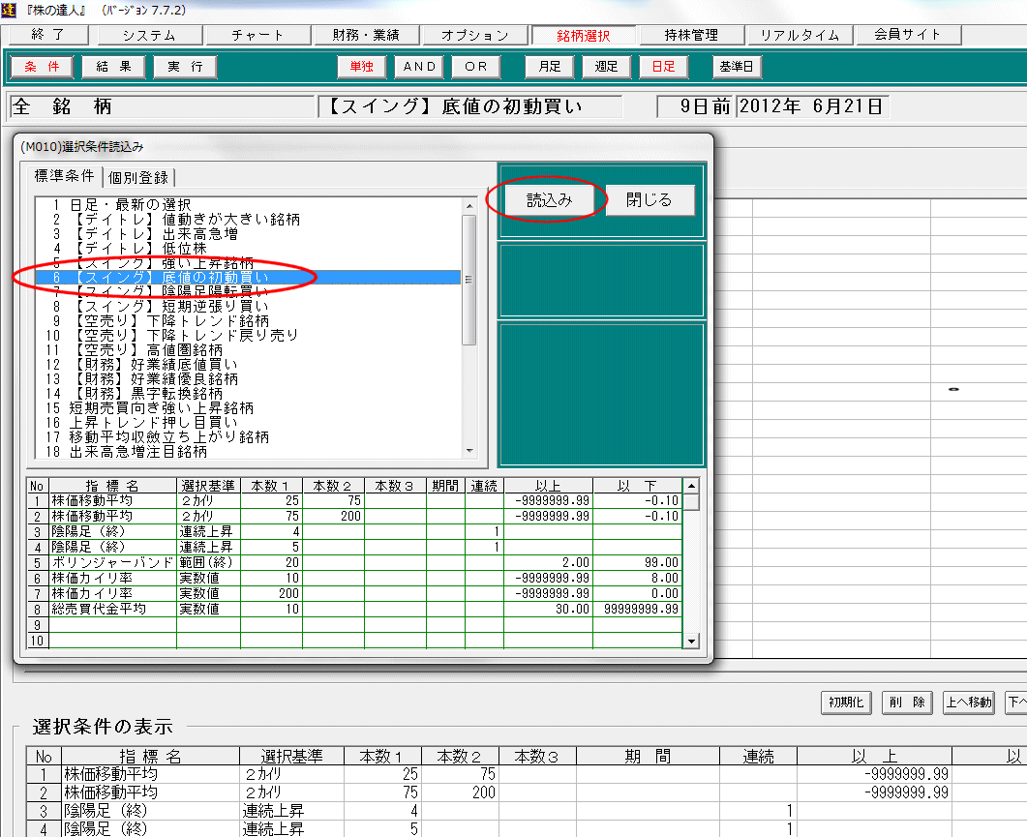Click the 条件 button

pyautogui.click(x=42, y=66)
